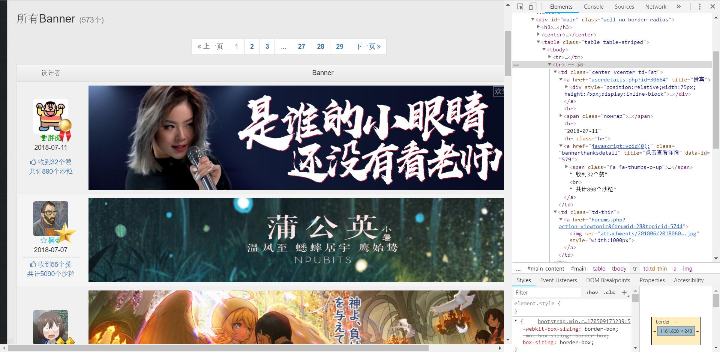
Task: Open the Console tab
Action: point(594,6)
